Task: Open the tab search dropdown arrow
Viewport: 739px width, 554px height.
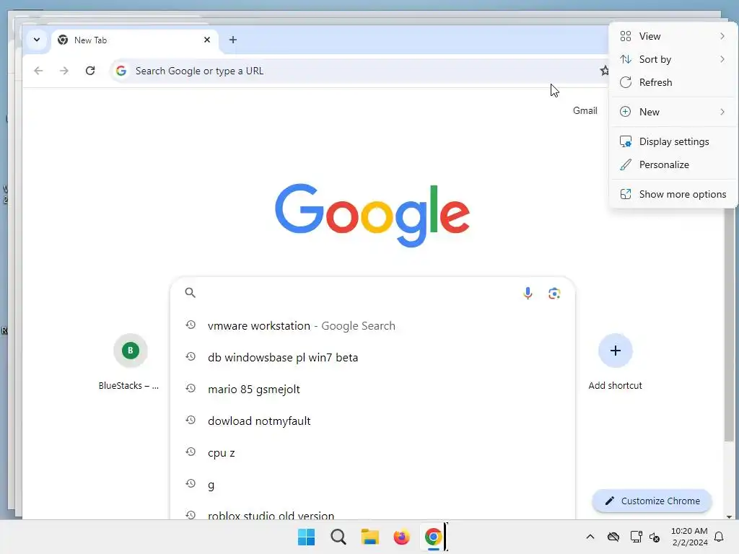Action: [x=37, y=40]
